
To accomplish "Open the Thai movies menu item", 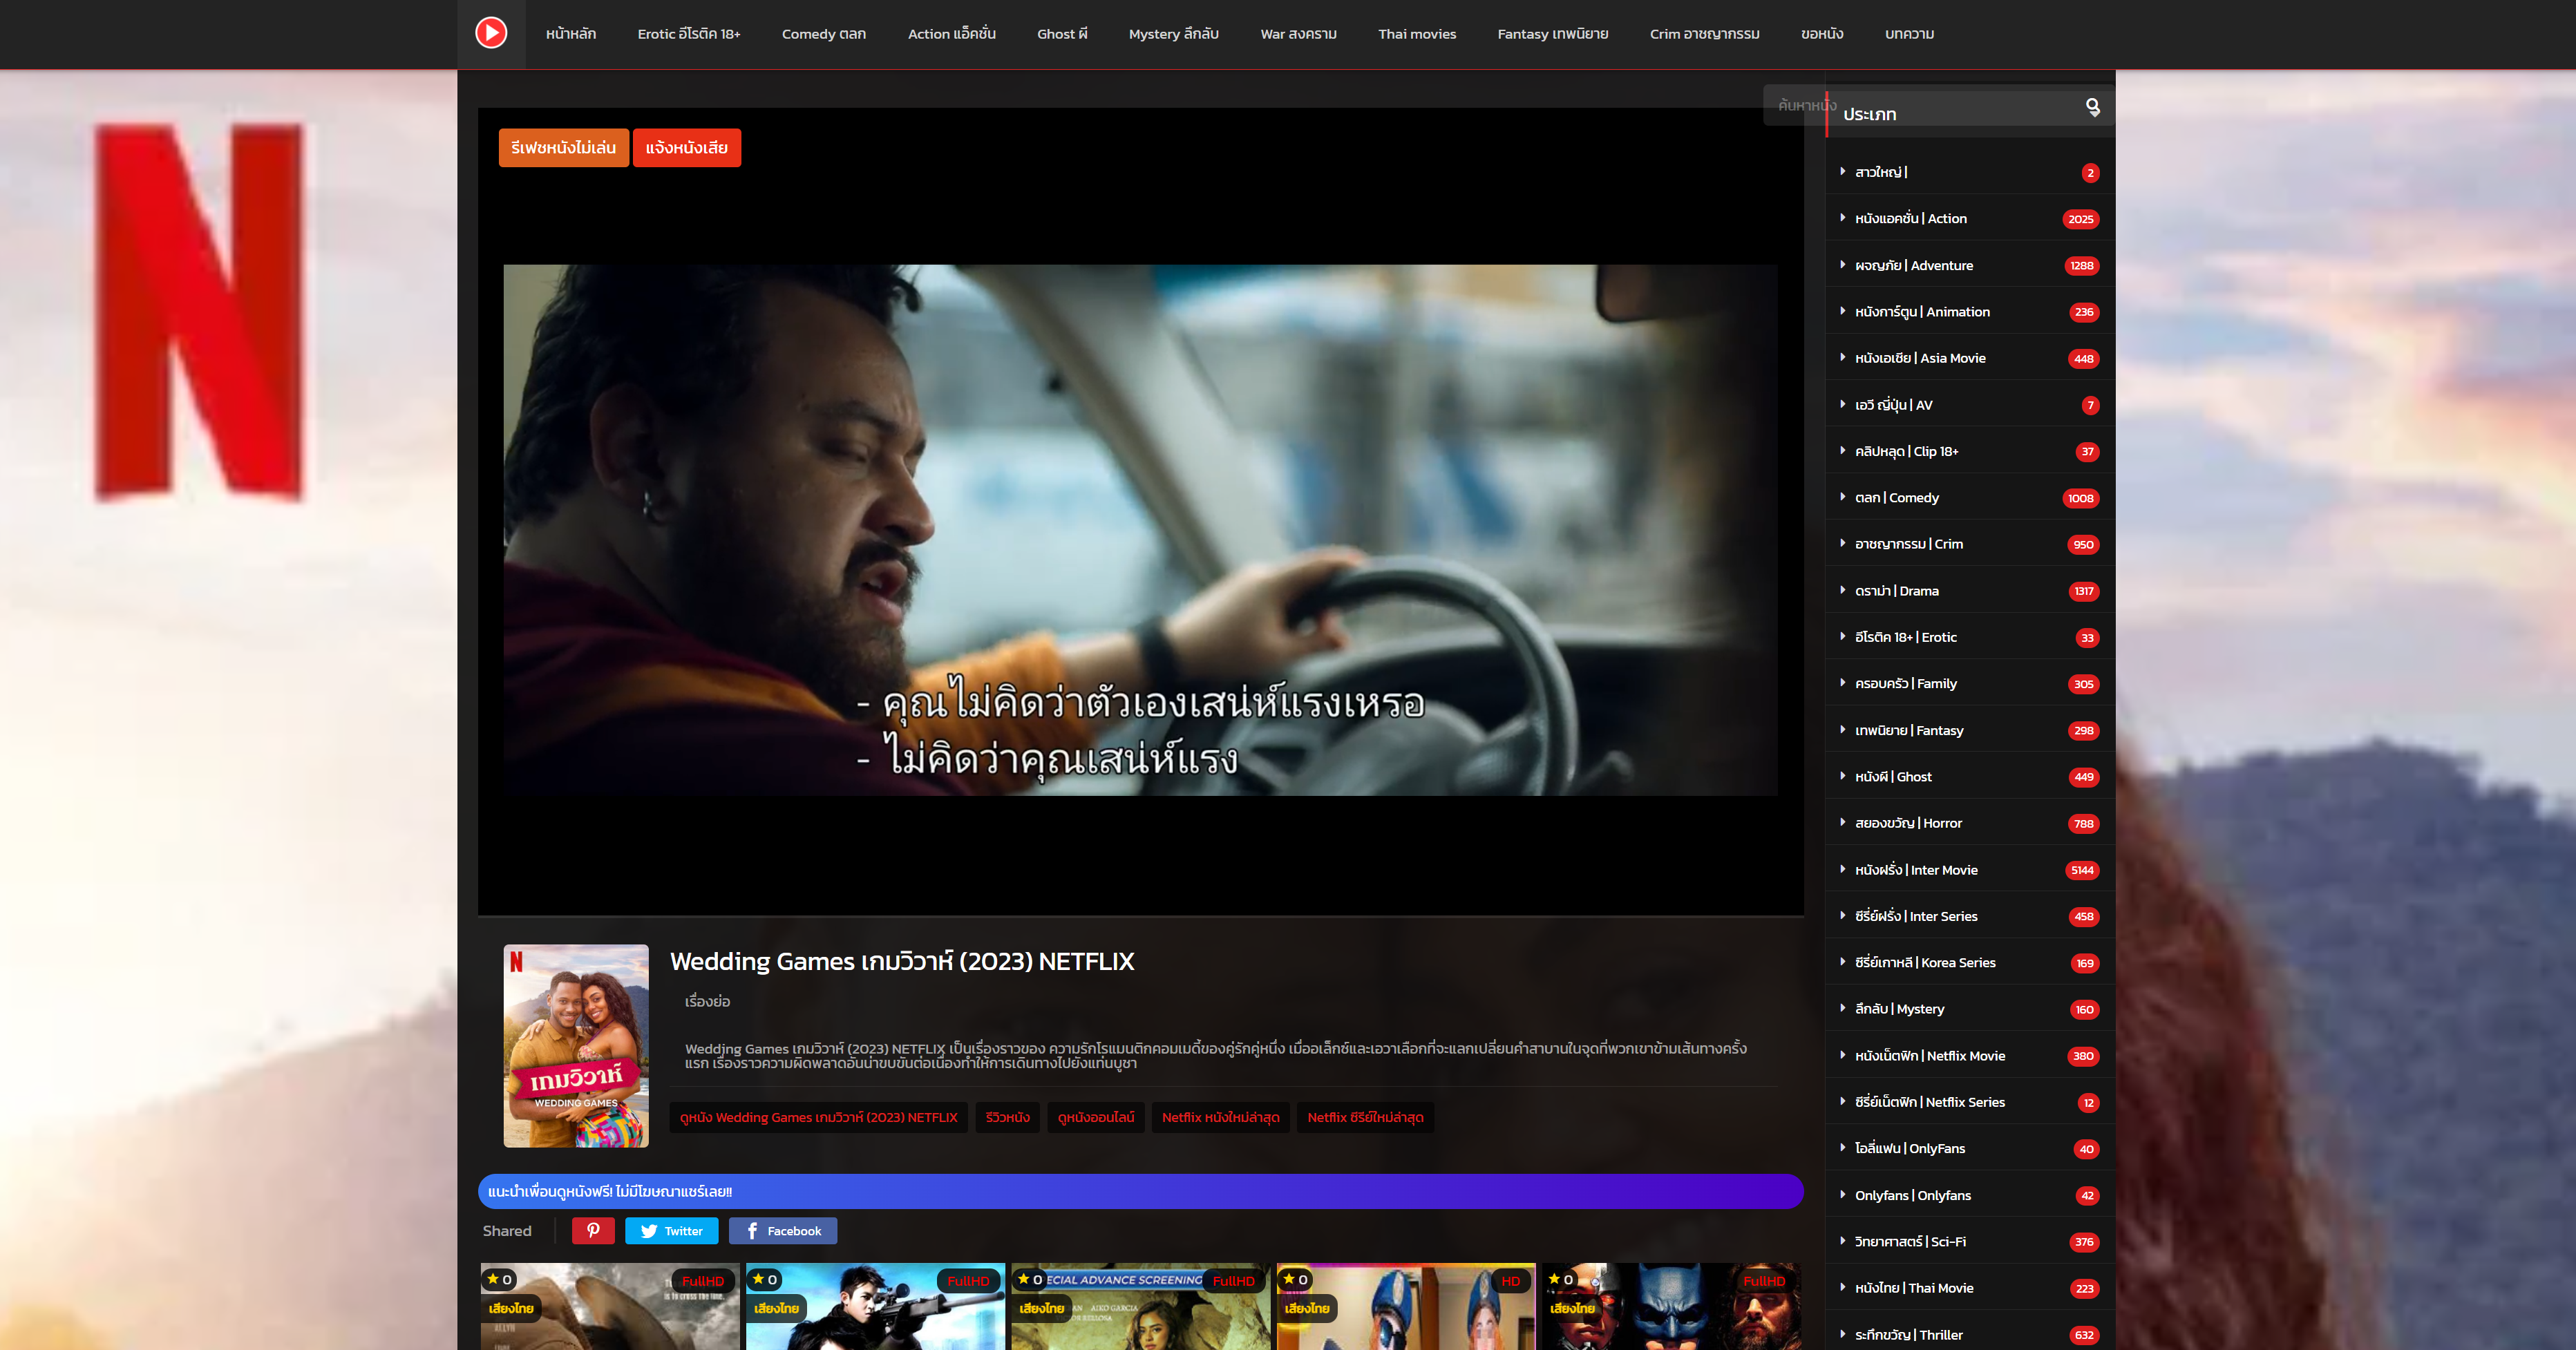I will 1416,34.
